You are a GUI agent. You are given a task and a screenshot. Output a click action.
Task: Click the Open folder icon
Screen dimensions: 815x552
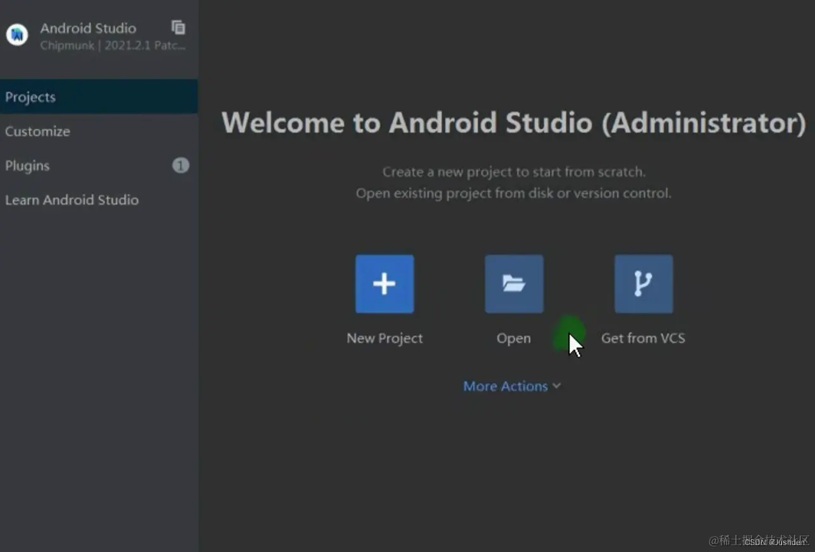(x=514, y=284)
